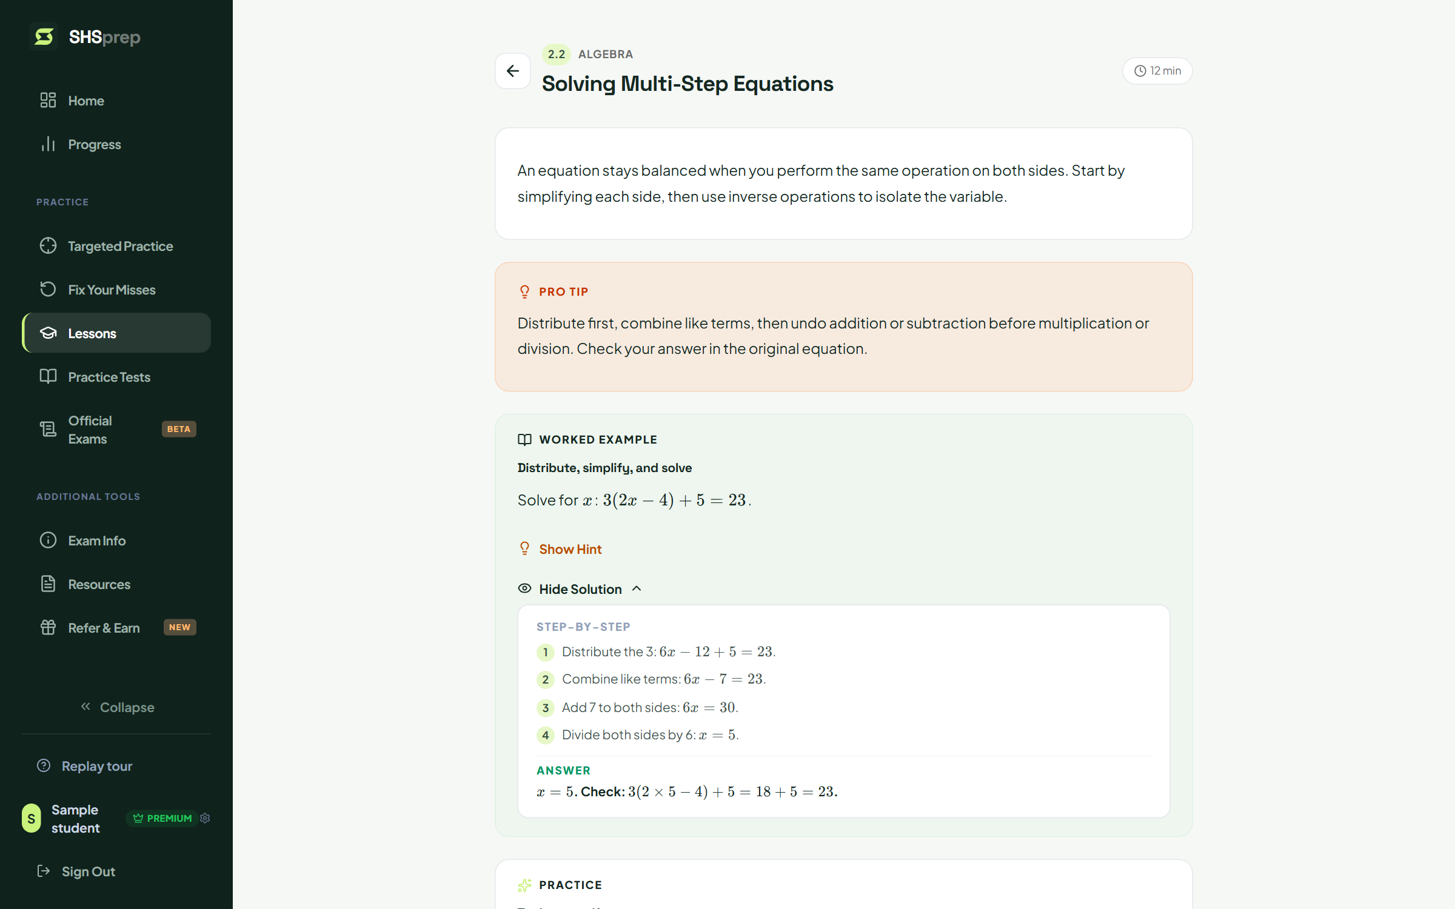Collapse solution with the chevron arrow
The width and height of the screenshot is (1455, 909).
point(637,588)
